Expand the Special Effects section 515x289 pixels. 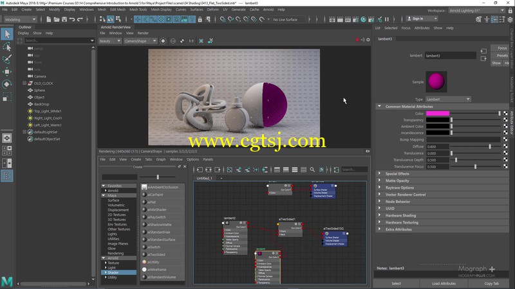tap(379, 173)
